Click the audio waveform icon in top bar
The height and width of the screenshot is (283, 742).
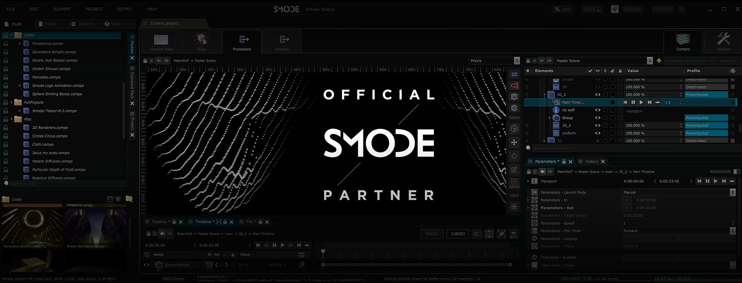pyautogui.click(x=615, y=9)
